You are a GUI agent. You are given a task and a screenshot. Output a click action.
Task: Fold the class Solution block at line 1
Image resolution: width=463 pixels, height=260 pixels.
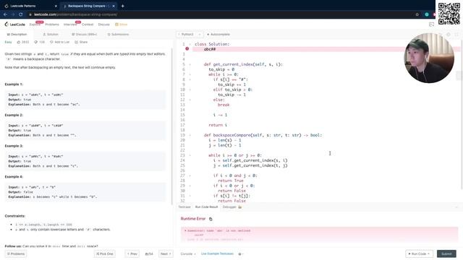(x=190, y=44)
